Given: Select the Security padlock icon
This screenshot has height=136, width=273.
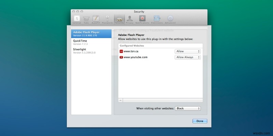Looking at the screenshot, I should click(119, 18).
